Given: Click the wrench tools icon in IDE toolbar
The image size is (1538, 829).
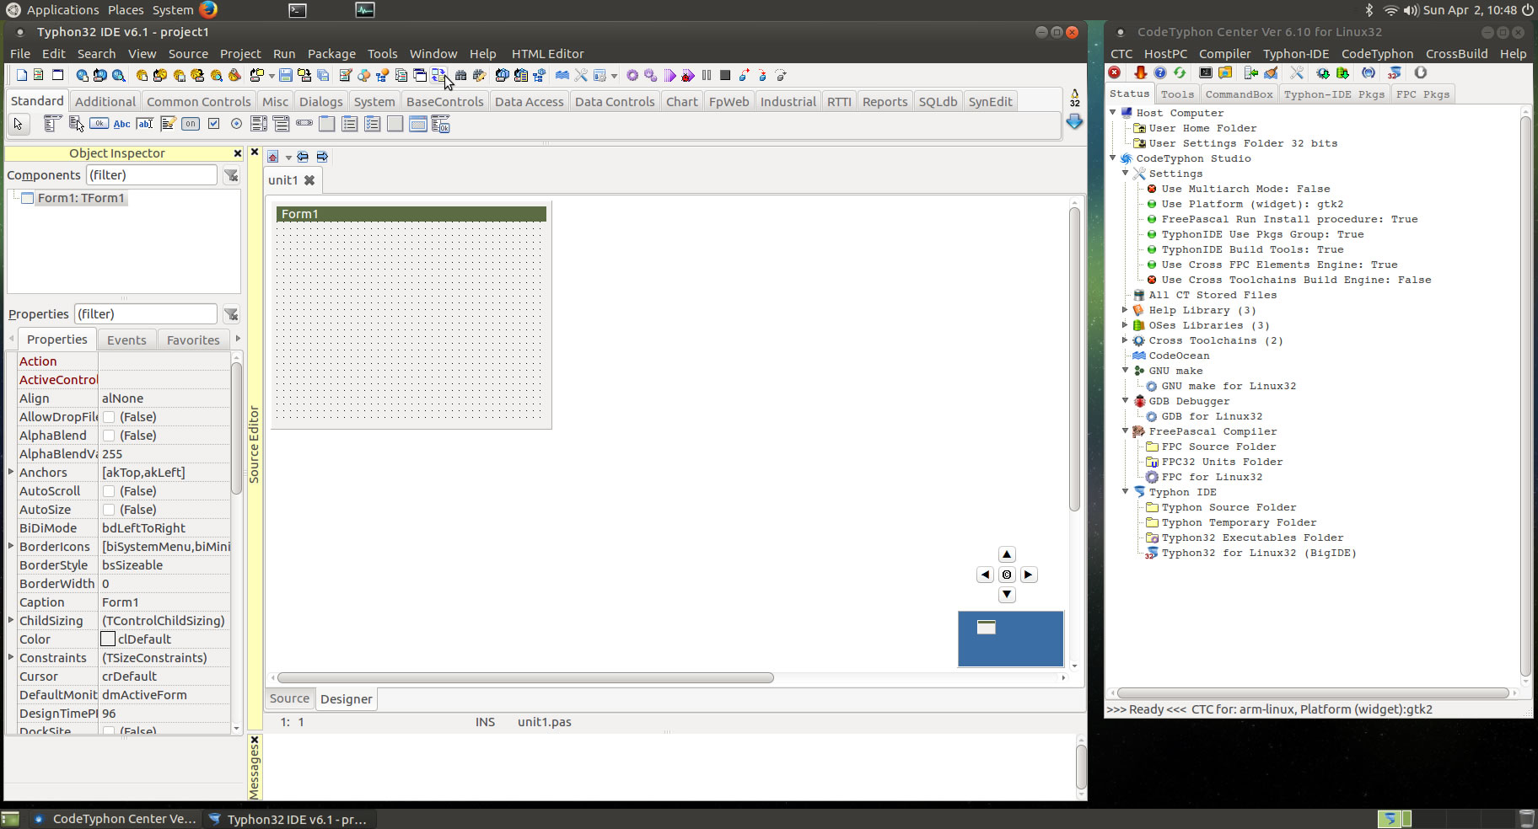Looking at the screenshot, I should 581,75.
